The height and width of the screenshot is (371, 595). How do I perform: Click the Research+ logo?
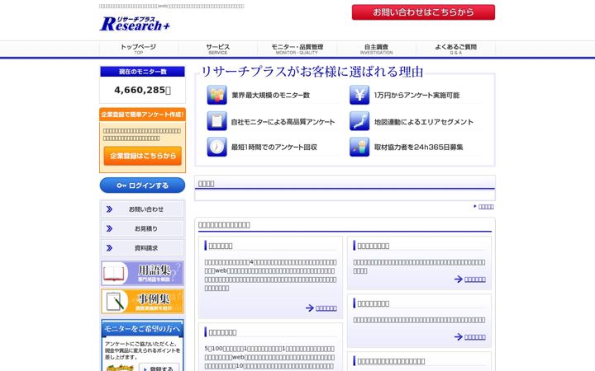[x=135, y=23]
